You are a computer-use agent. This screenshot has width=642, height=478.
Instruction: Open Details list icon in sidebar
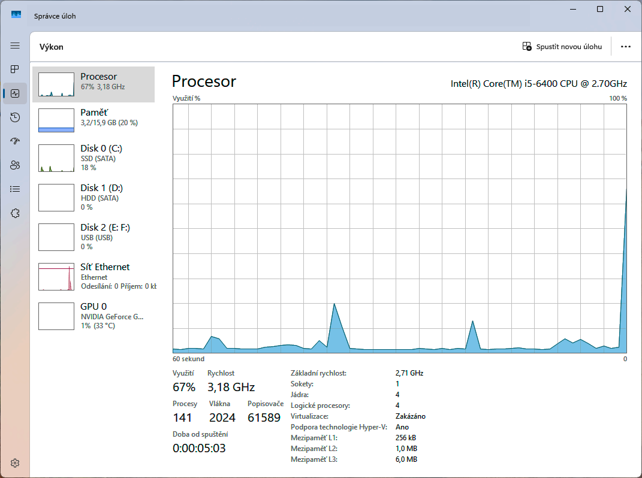[x=15, y=189]
